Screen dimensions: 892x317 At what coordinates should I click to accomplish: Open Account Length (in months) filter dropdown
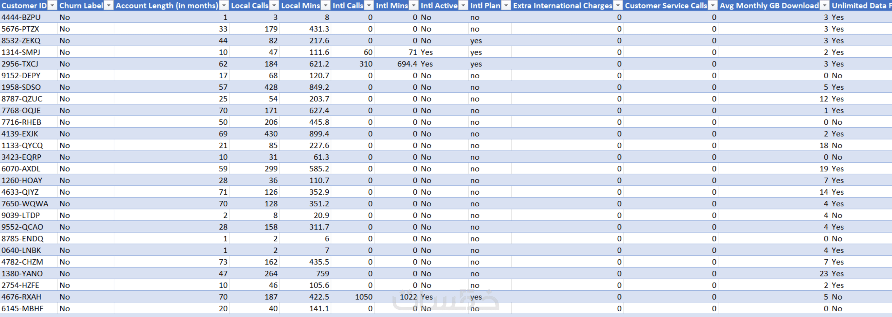224,5
